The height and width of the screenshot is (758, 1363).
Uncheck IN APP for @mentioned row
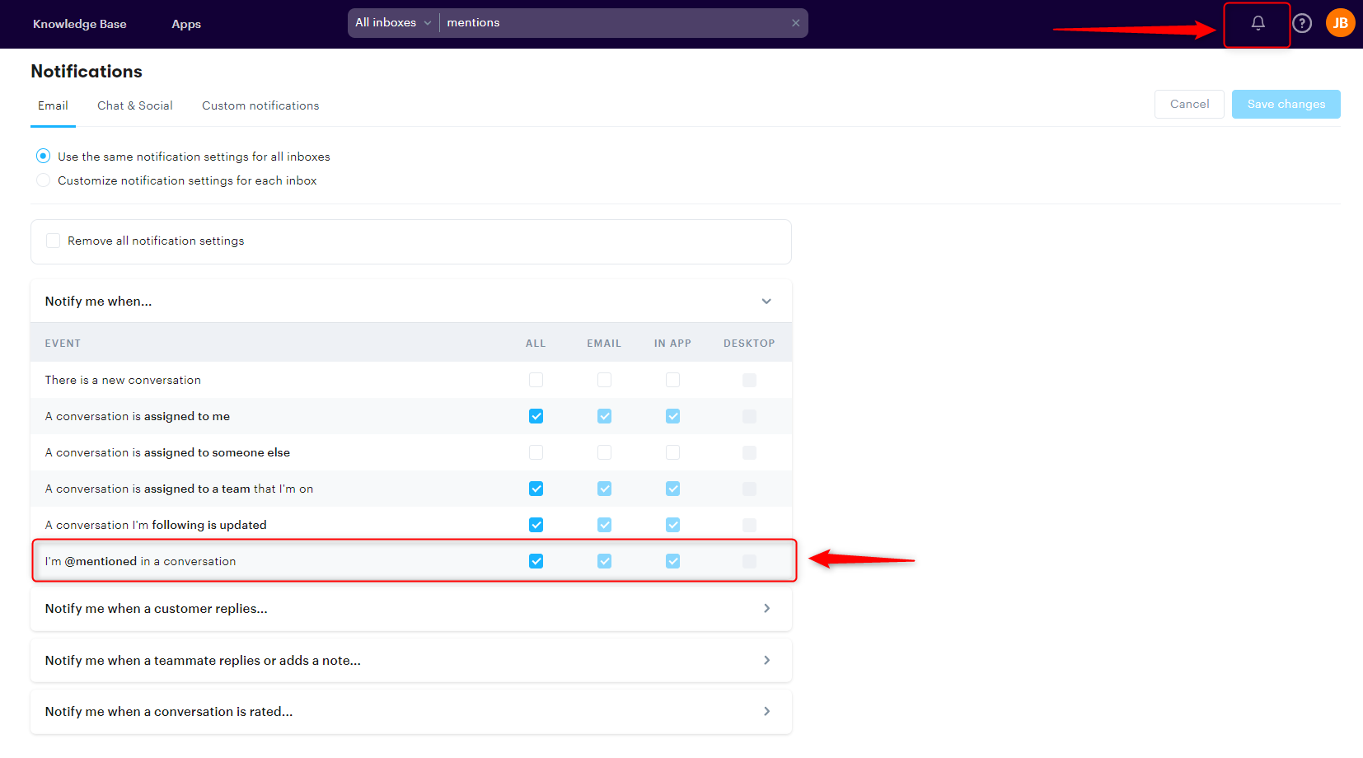[x=672, y=561]
